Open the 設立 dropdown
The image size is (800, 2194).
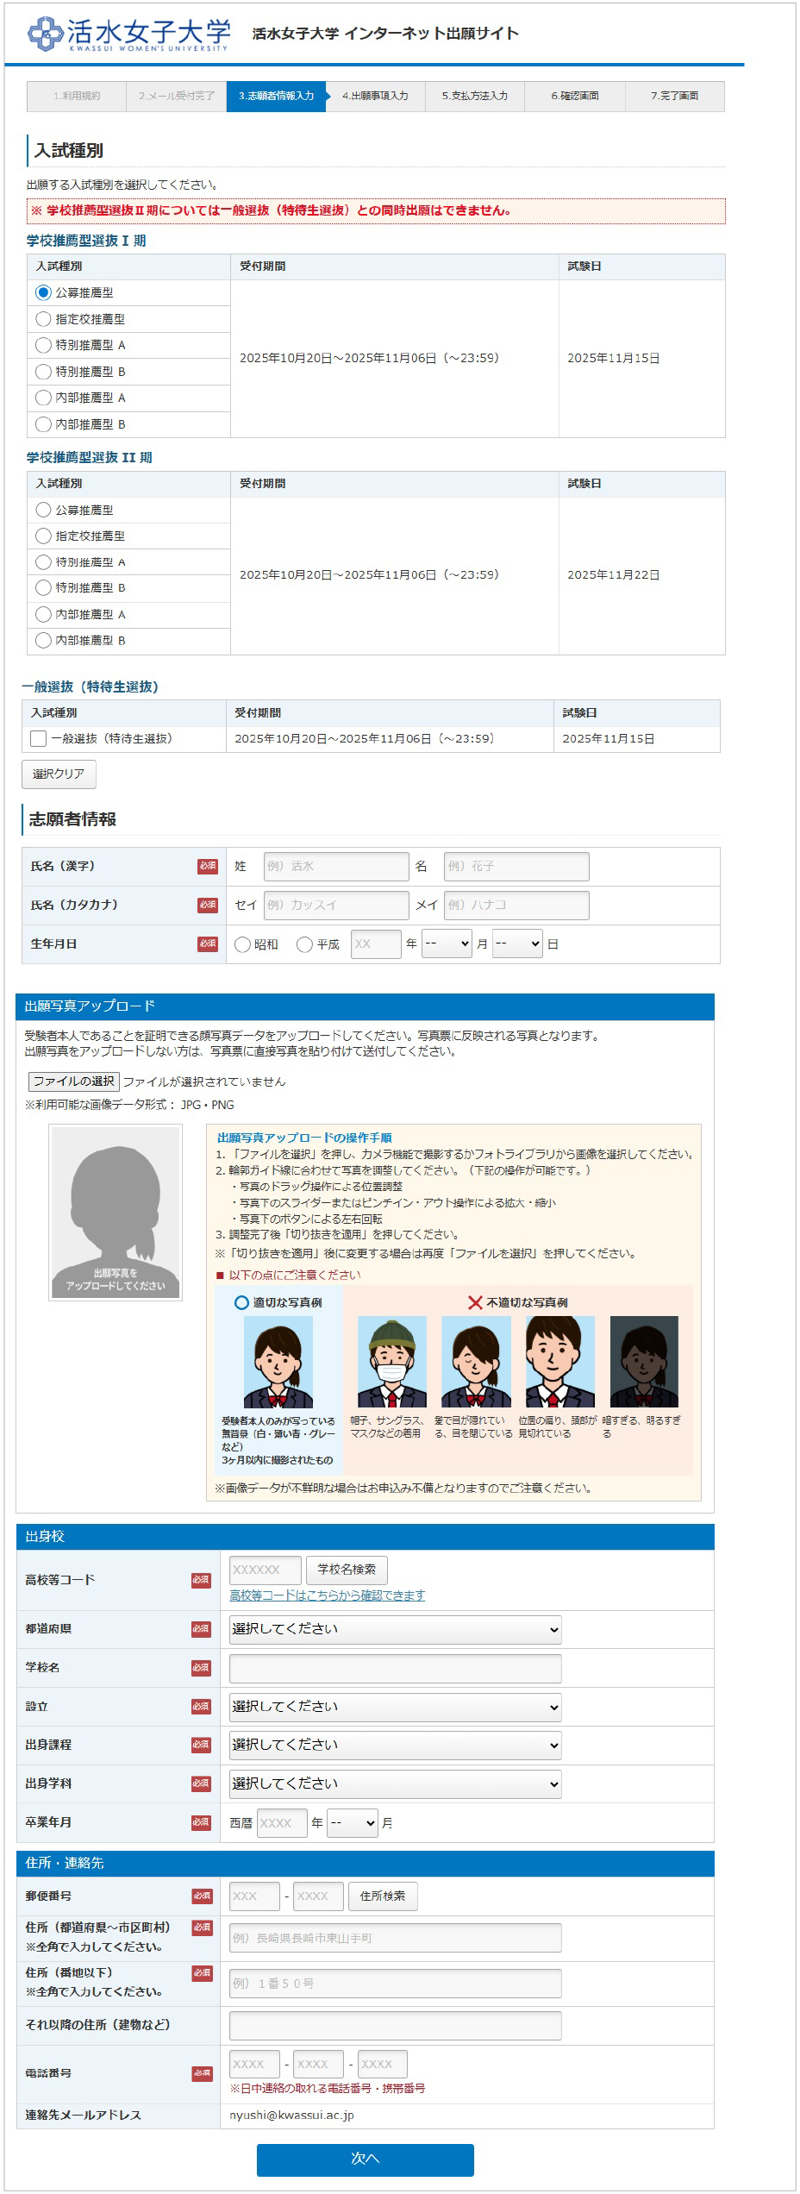click(x=395, y=1707)
